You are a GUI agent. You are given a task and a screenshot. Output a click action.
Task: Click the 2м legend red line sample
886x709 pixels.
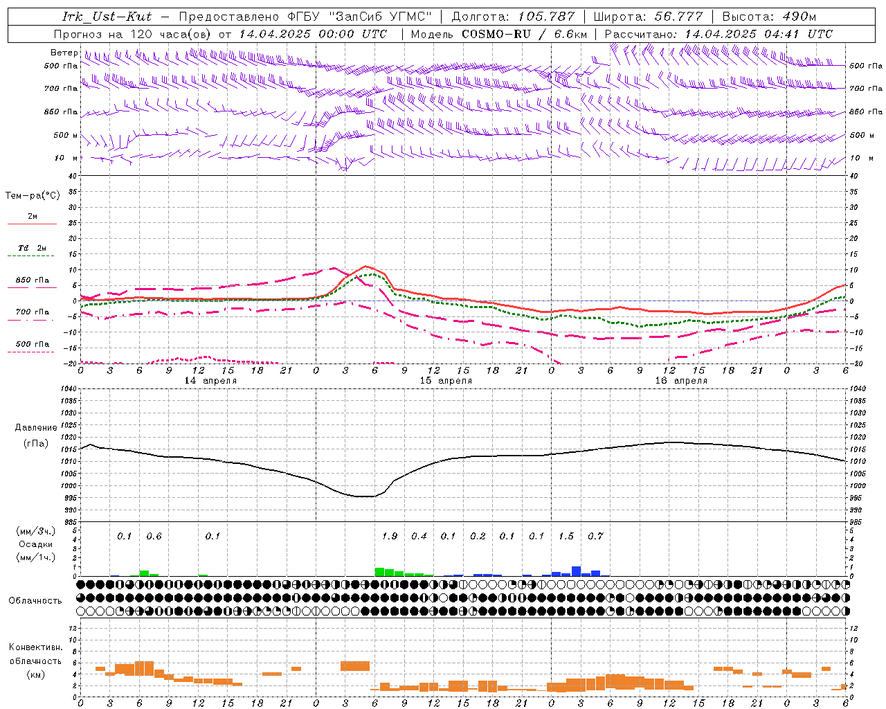32,224
